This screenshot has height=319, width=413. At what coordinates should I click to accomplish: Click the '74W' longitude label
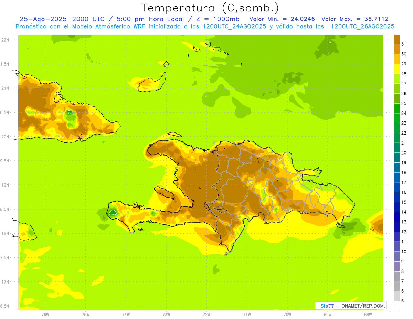[126, 314]
